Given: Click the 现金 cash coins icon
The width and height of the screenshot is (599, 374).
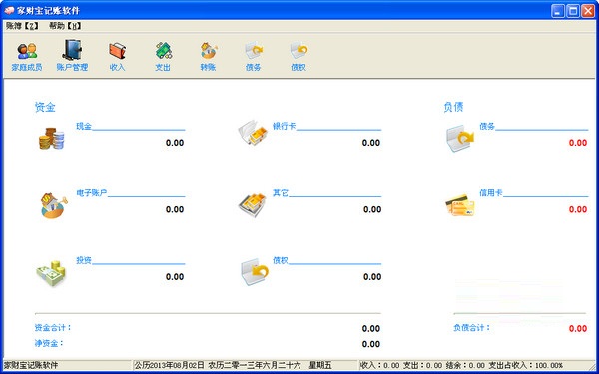Looking at the screenshot, I should pos(52,139).
